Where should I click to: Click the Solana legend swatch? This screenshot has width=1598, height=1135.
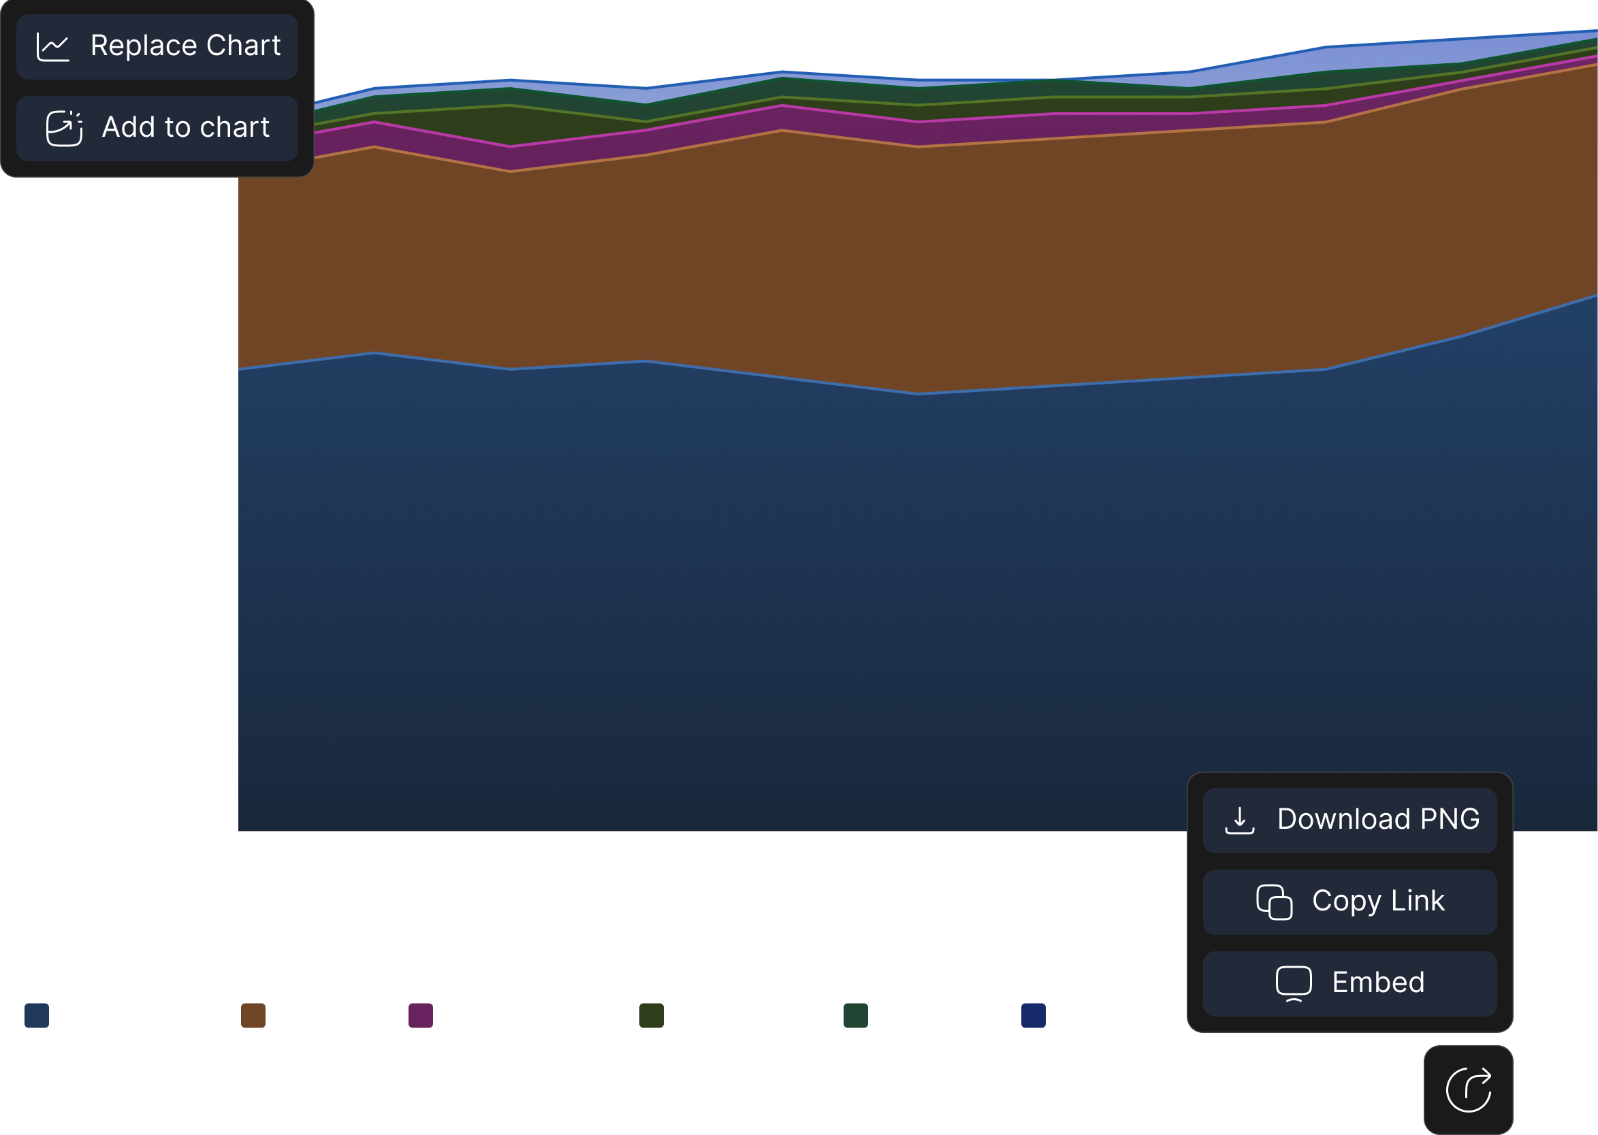855,1016
